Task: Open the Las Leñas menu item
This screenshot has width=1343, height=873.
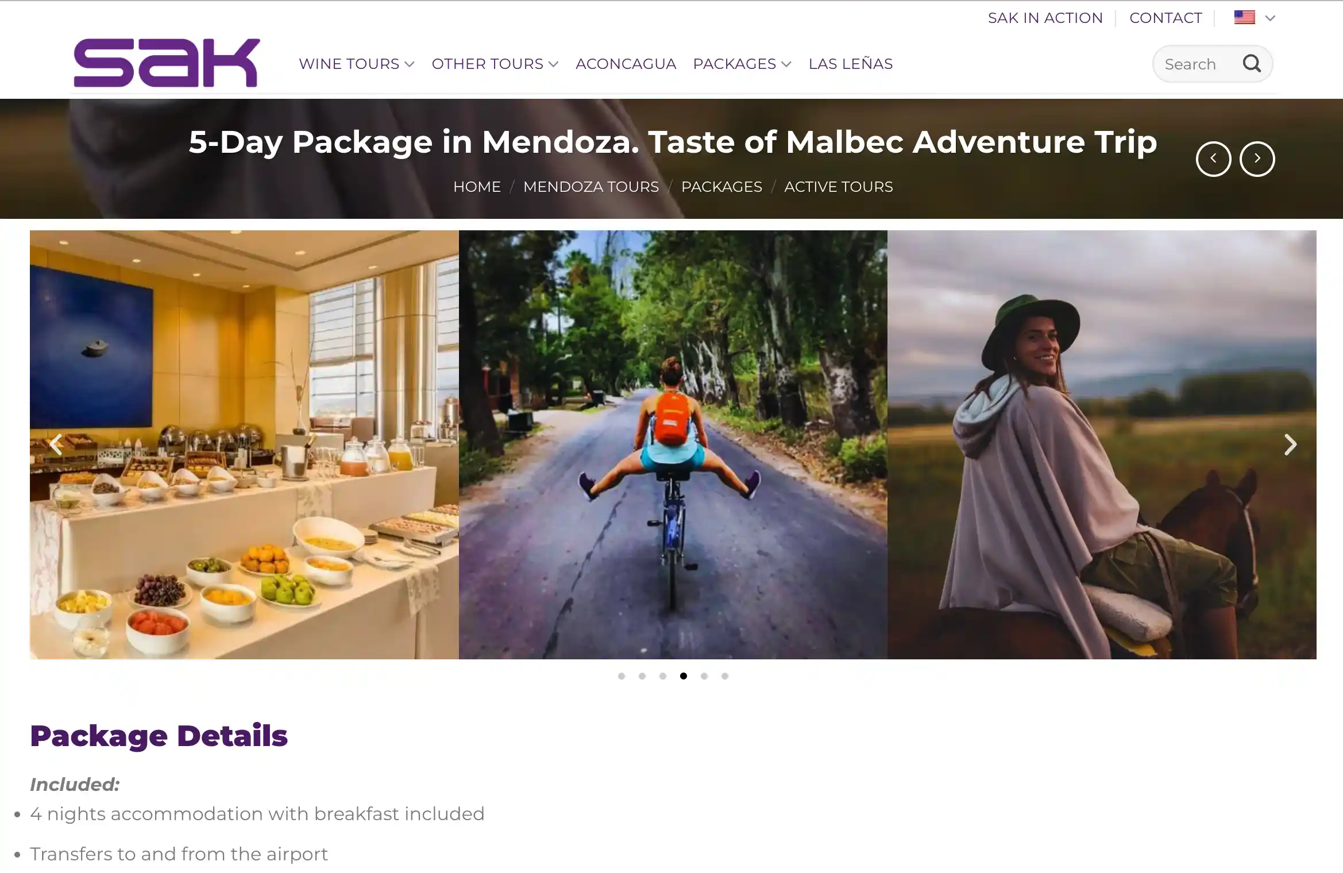Action: 850,64
